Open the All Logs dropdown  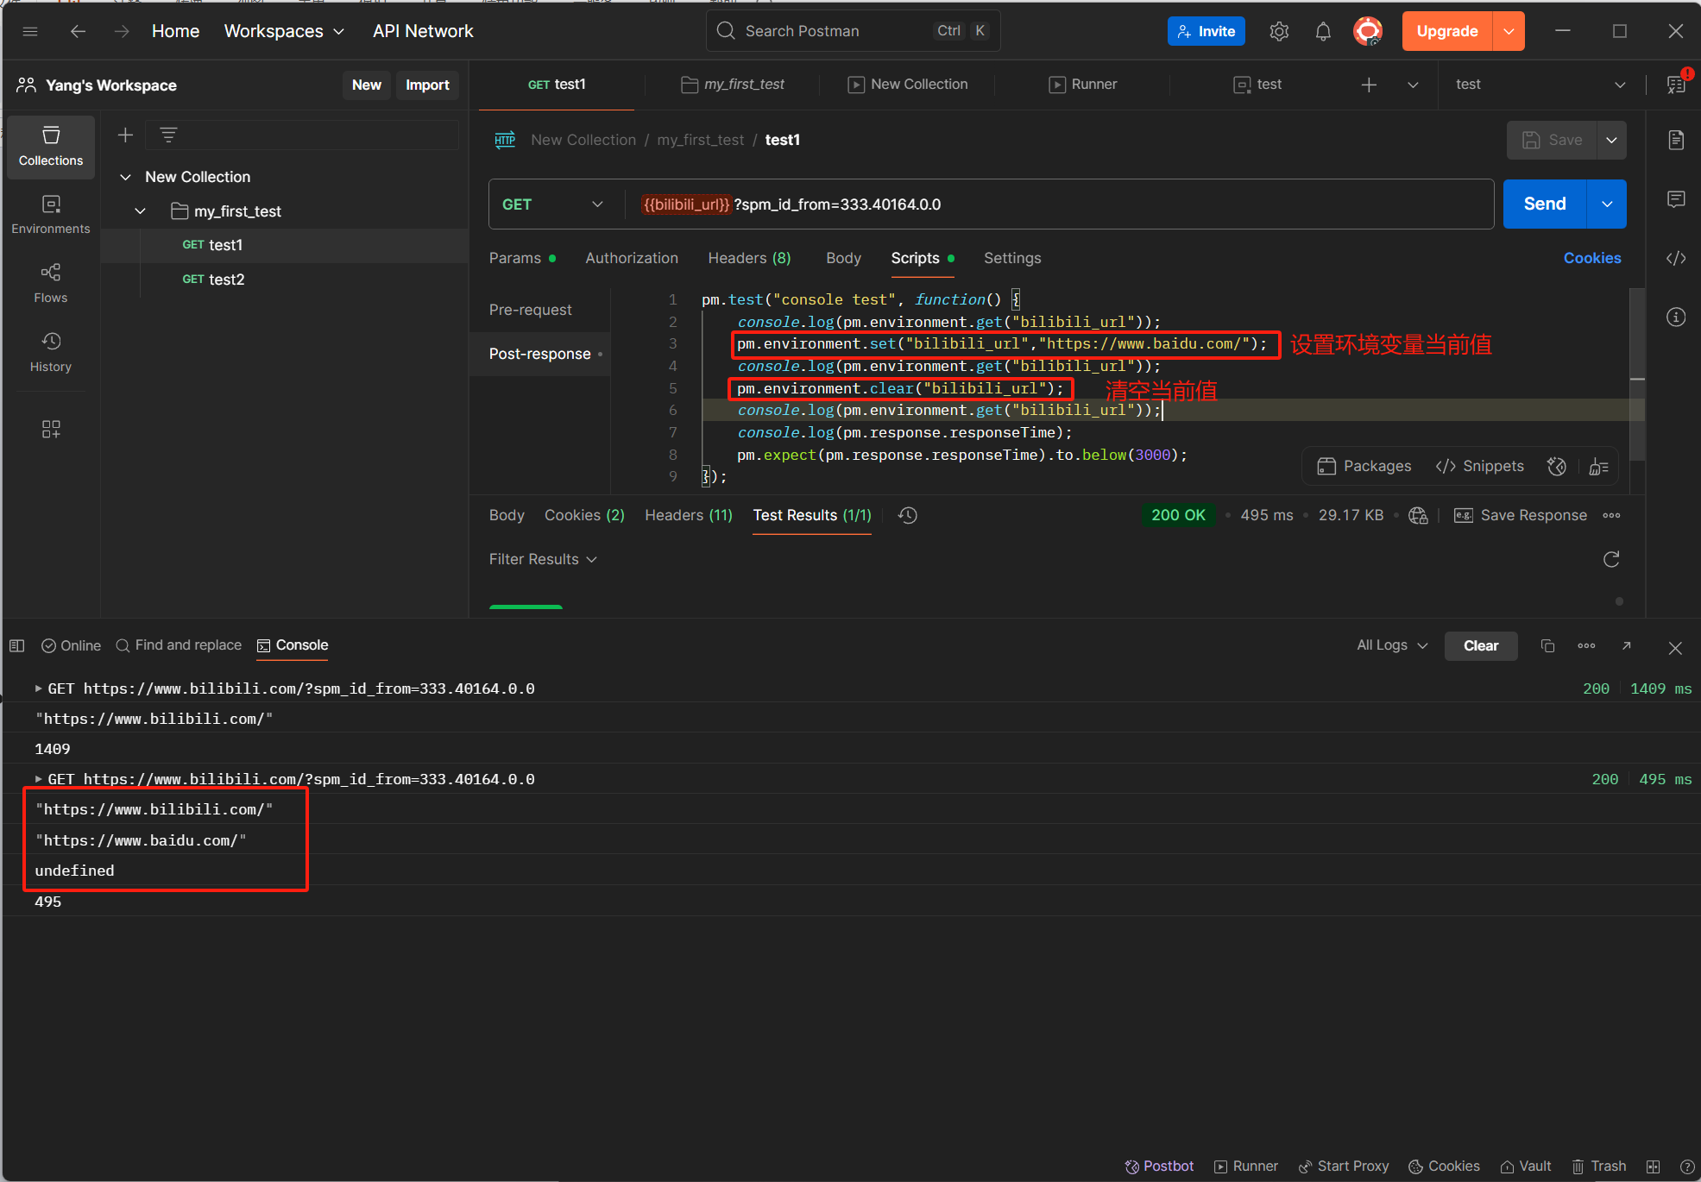(x=1392, y=645)
